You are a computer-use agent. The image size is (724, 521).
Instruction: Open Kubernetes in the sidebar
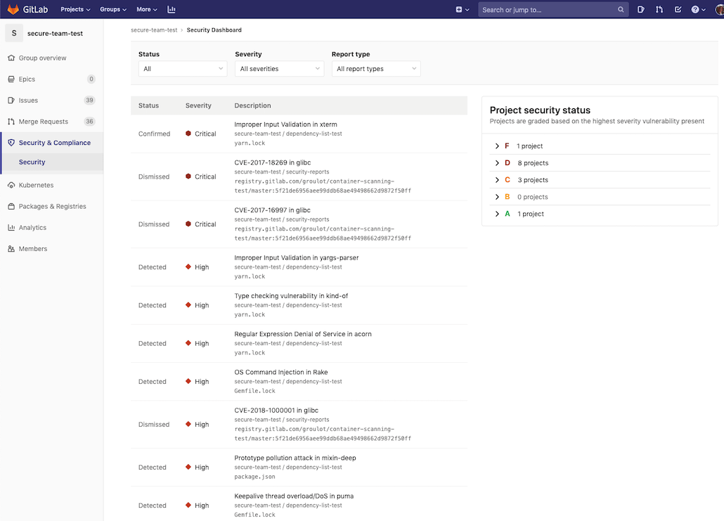[36, 185]
